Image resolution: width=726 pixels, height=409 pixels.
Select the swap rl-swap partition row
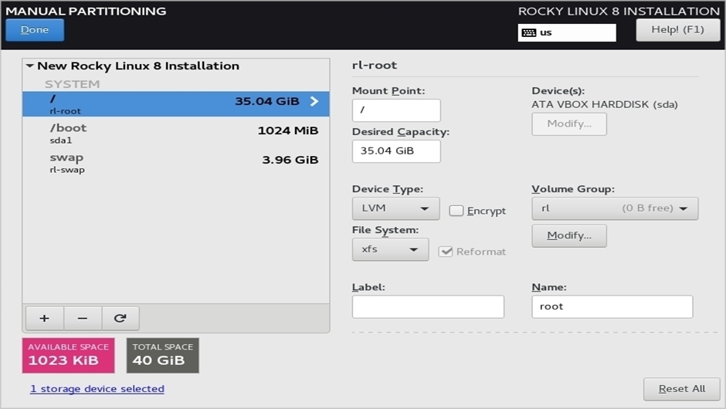[176, 163]
